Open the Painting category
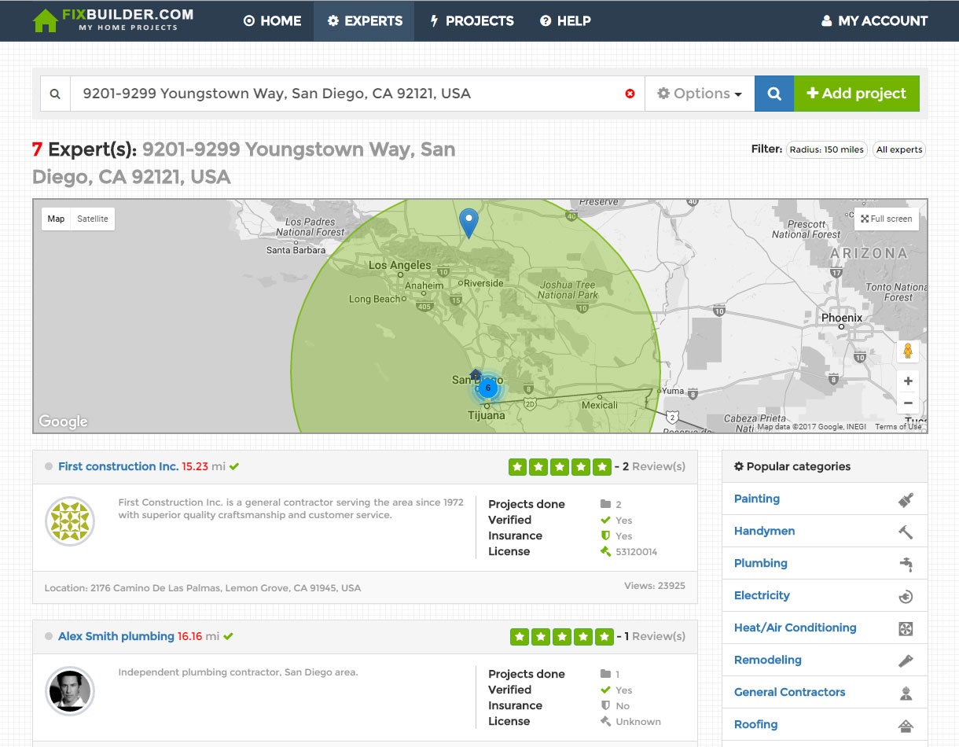This screenshot has height=747, width=959. click(x=757, y=499)
